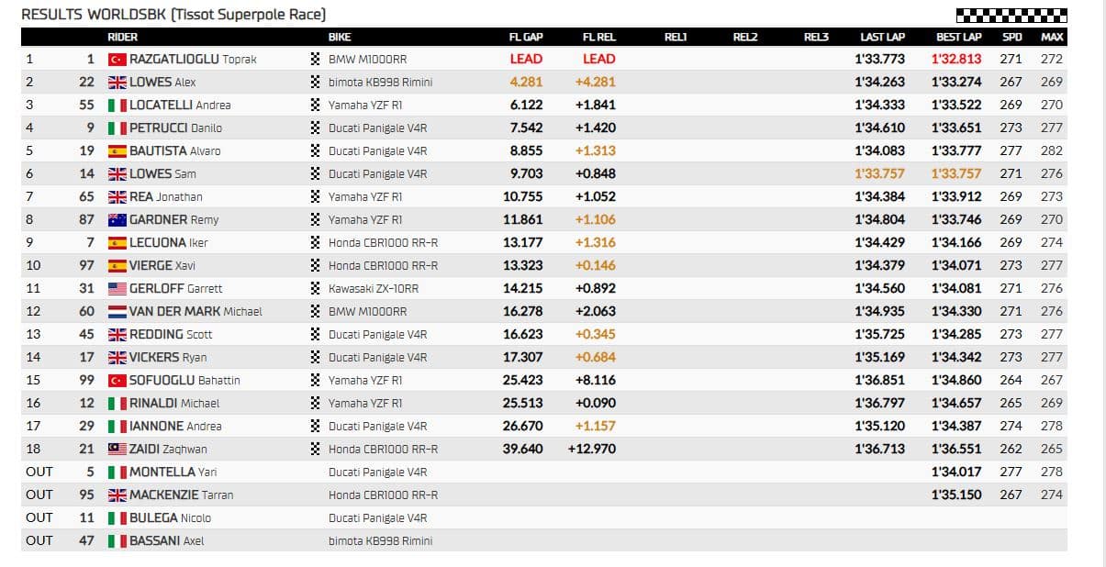Click the UK flag beside REDDING Scott

(117, 334)
